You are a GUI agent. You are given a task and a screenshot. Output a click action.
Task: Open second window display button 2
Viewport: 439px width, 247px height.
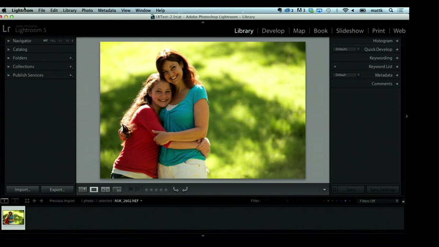[15, 201]
